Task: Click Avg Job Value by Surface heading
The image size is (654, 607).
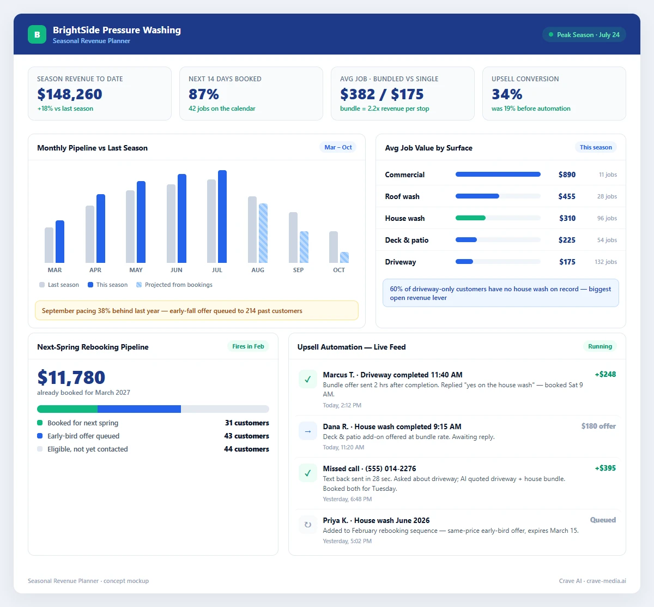Action: pyautogui.click(x=428, y=148)
